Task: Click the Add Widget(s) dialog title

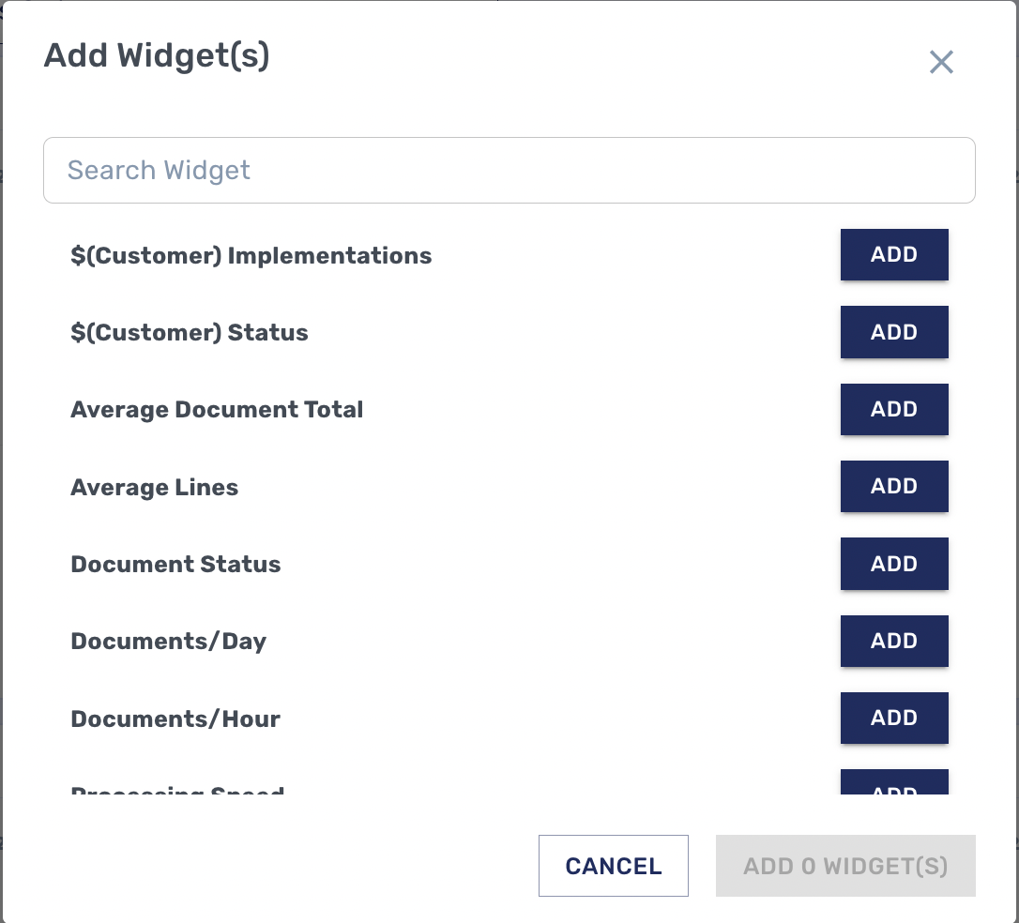Action: pyautogui.click(x=157, y=56)
